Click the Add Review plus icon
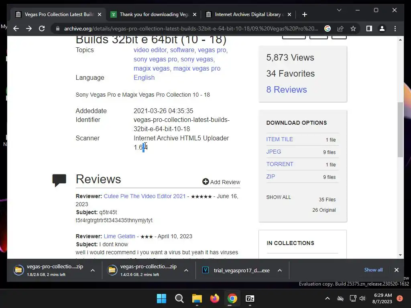 205,182
